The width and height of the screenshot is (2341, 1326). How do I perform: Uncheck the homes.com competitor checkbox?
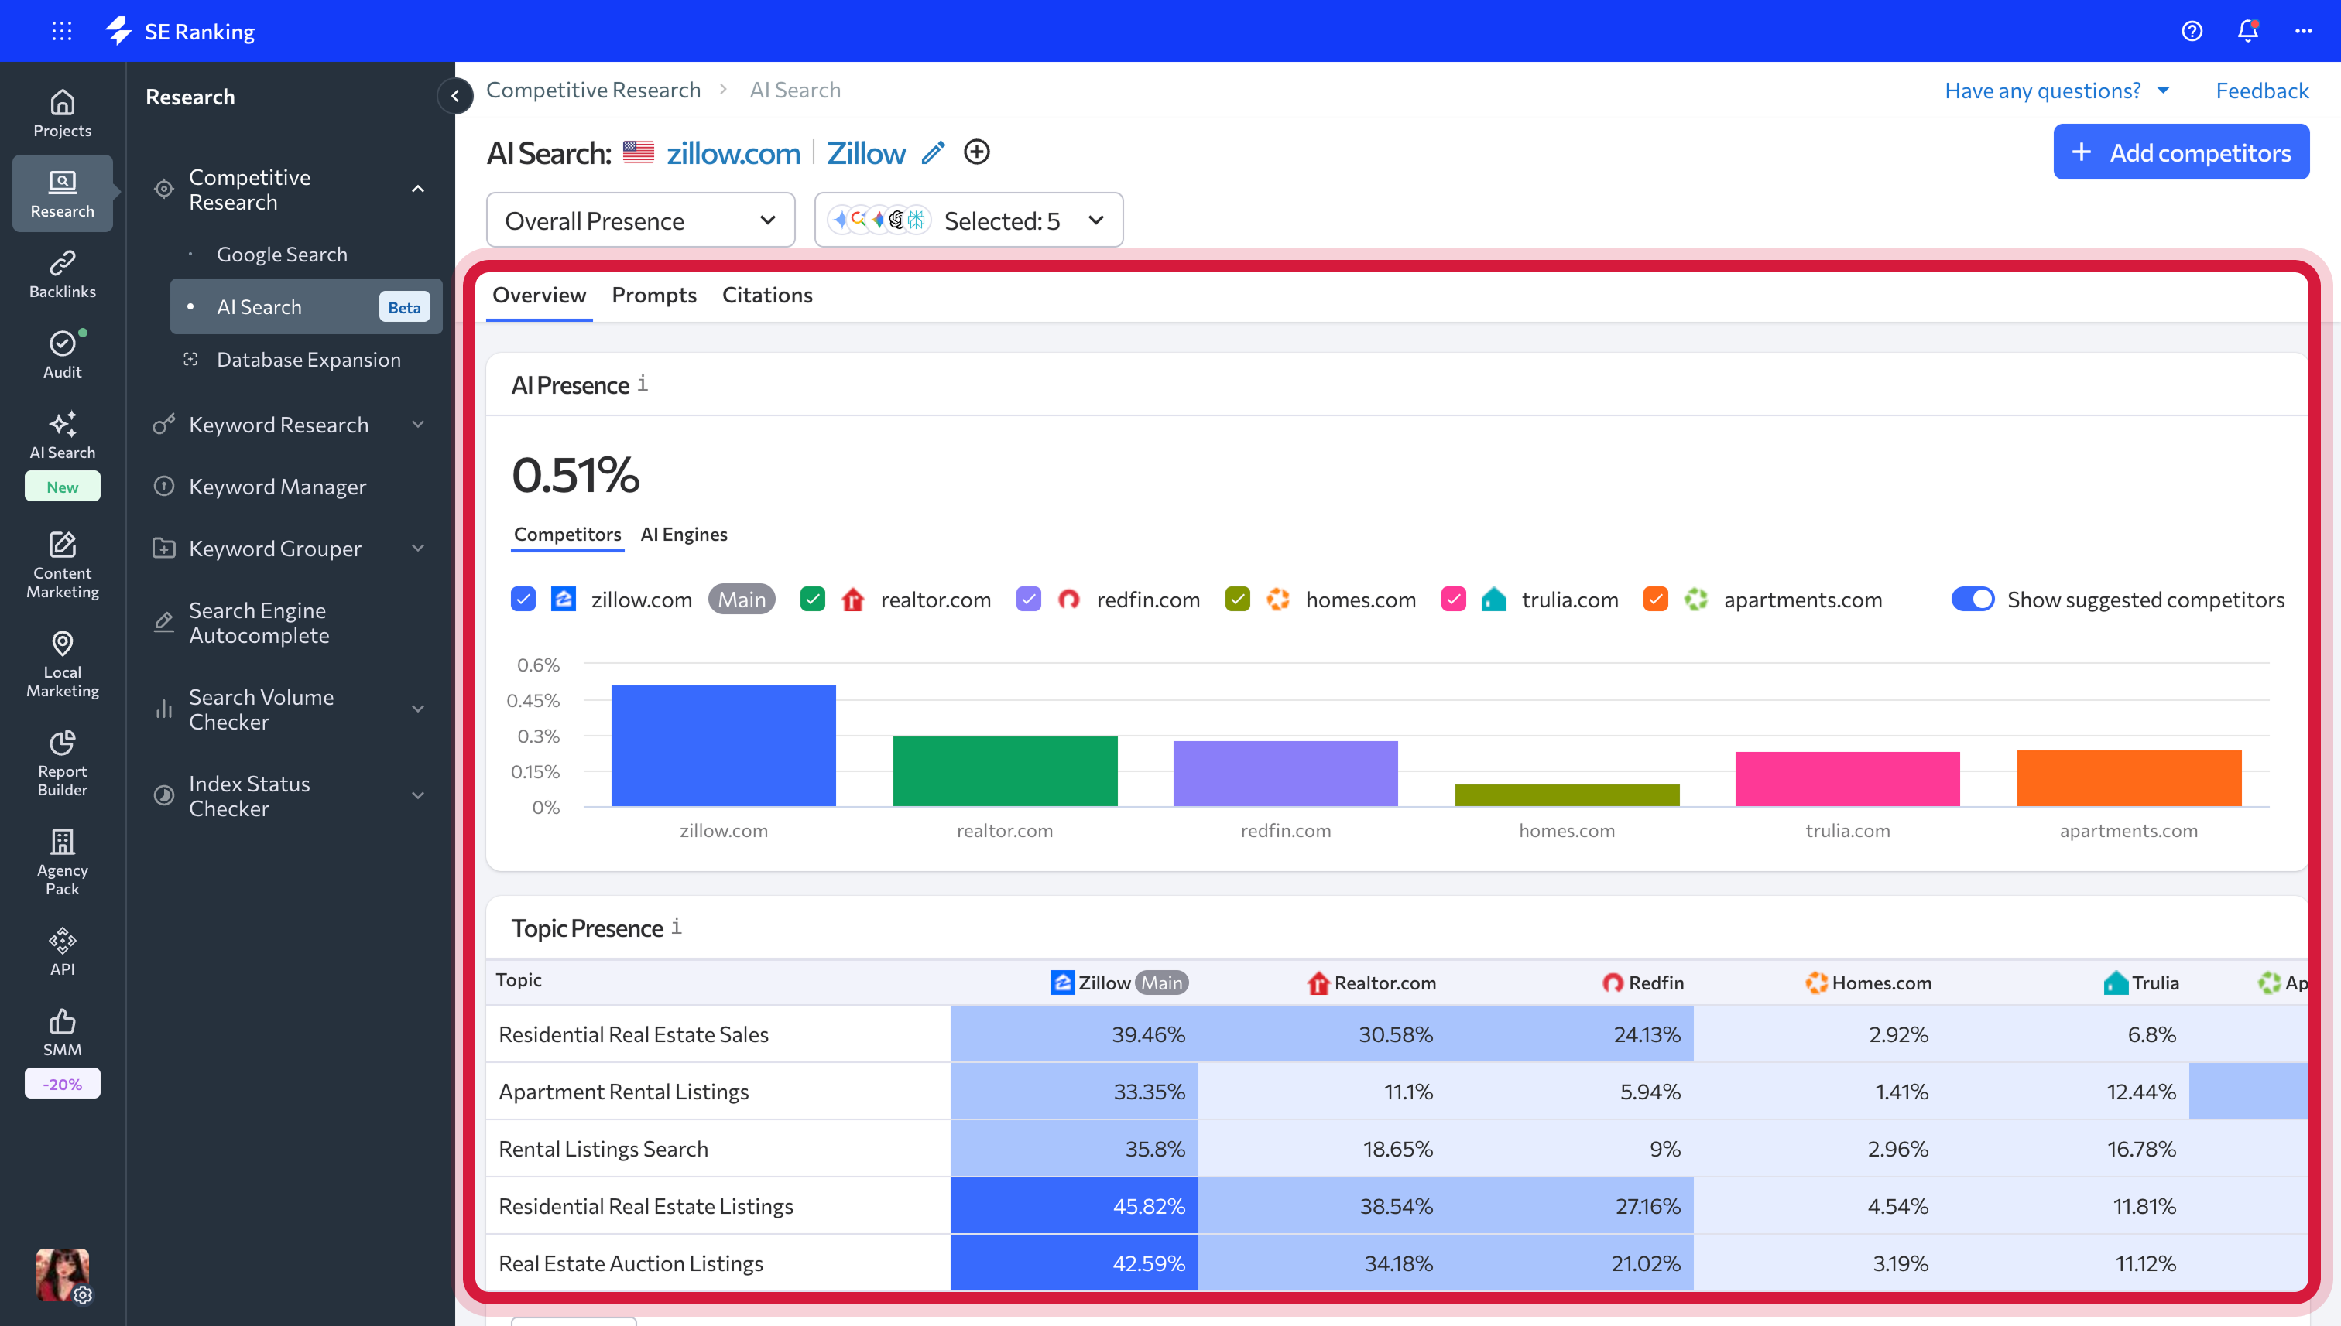(1238, 600)
